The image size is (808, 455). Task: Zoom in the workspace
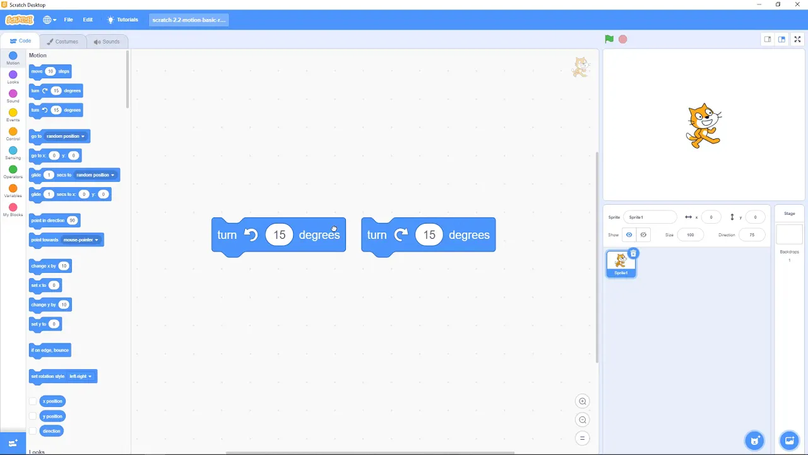583,401
